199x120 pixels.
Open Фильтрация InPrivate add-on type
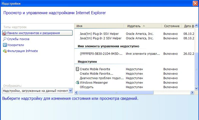click(23, 51)
